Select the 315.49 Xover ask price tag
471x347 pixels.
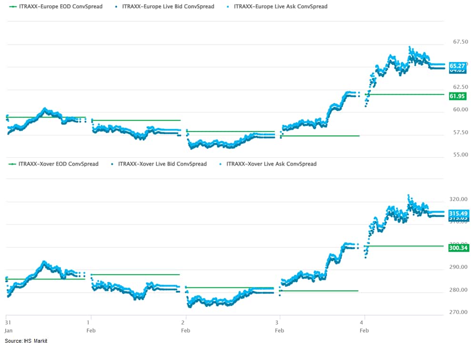[x=459, y=213]
